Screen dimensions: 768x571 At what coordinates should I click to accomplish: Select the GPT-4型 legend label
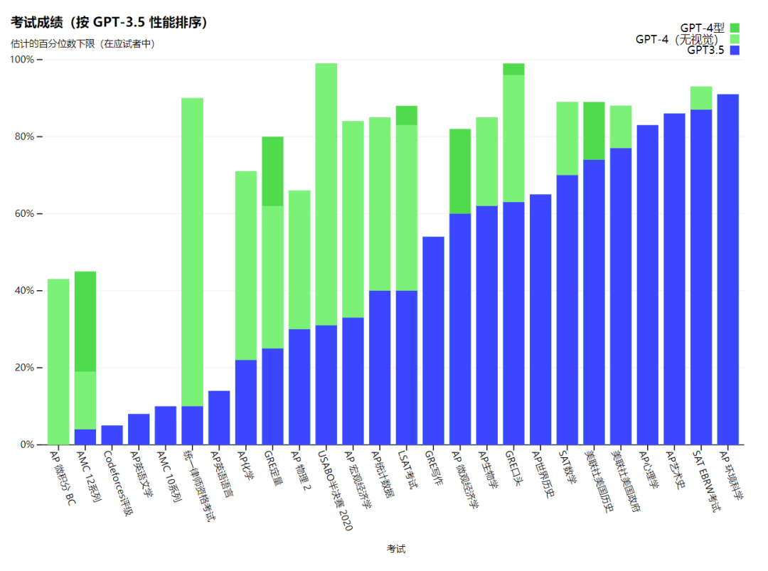(702, 28)
